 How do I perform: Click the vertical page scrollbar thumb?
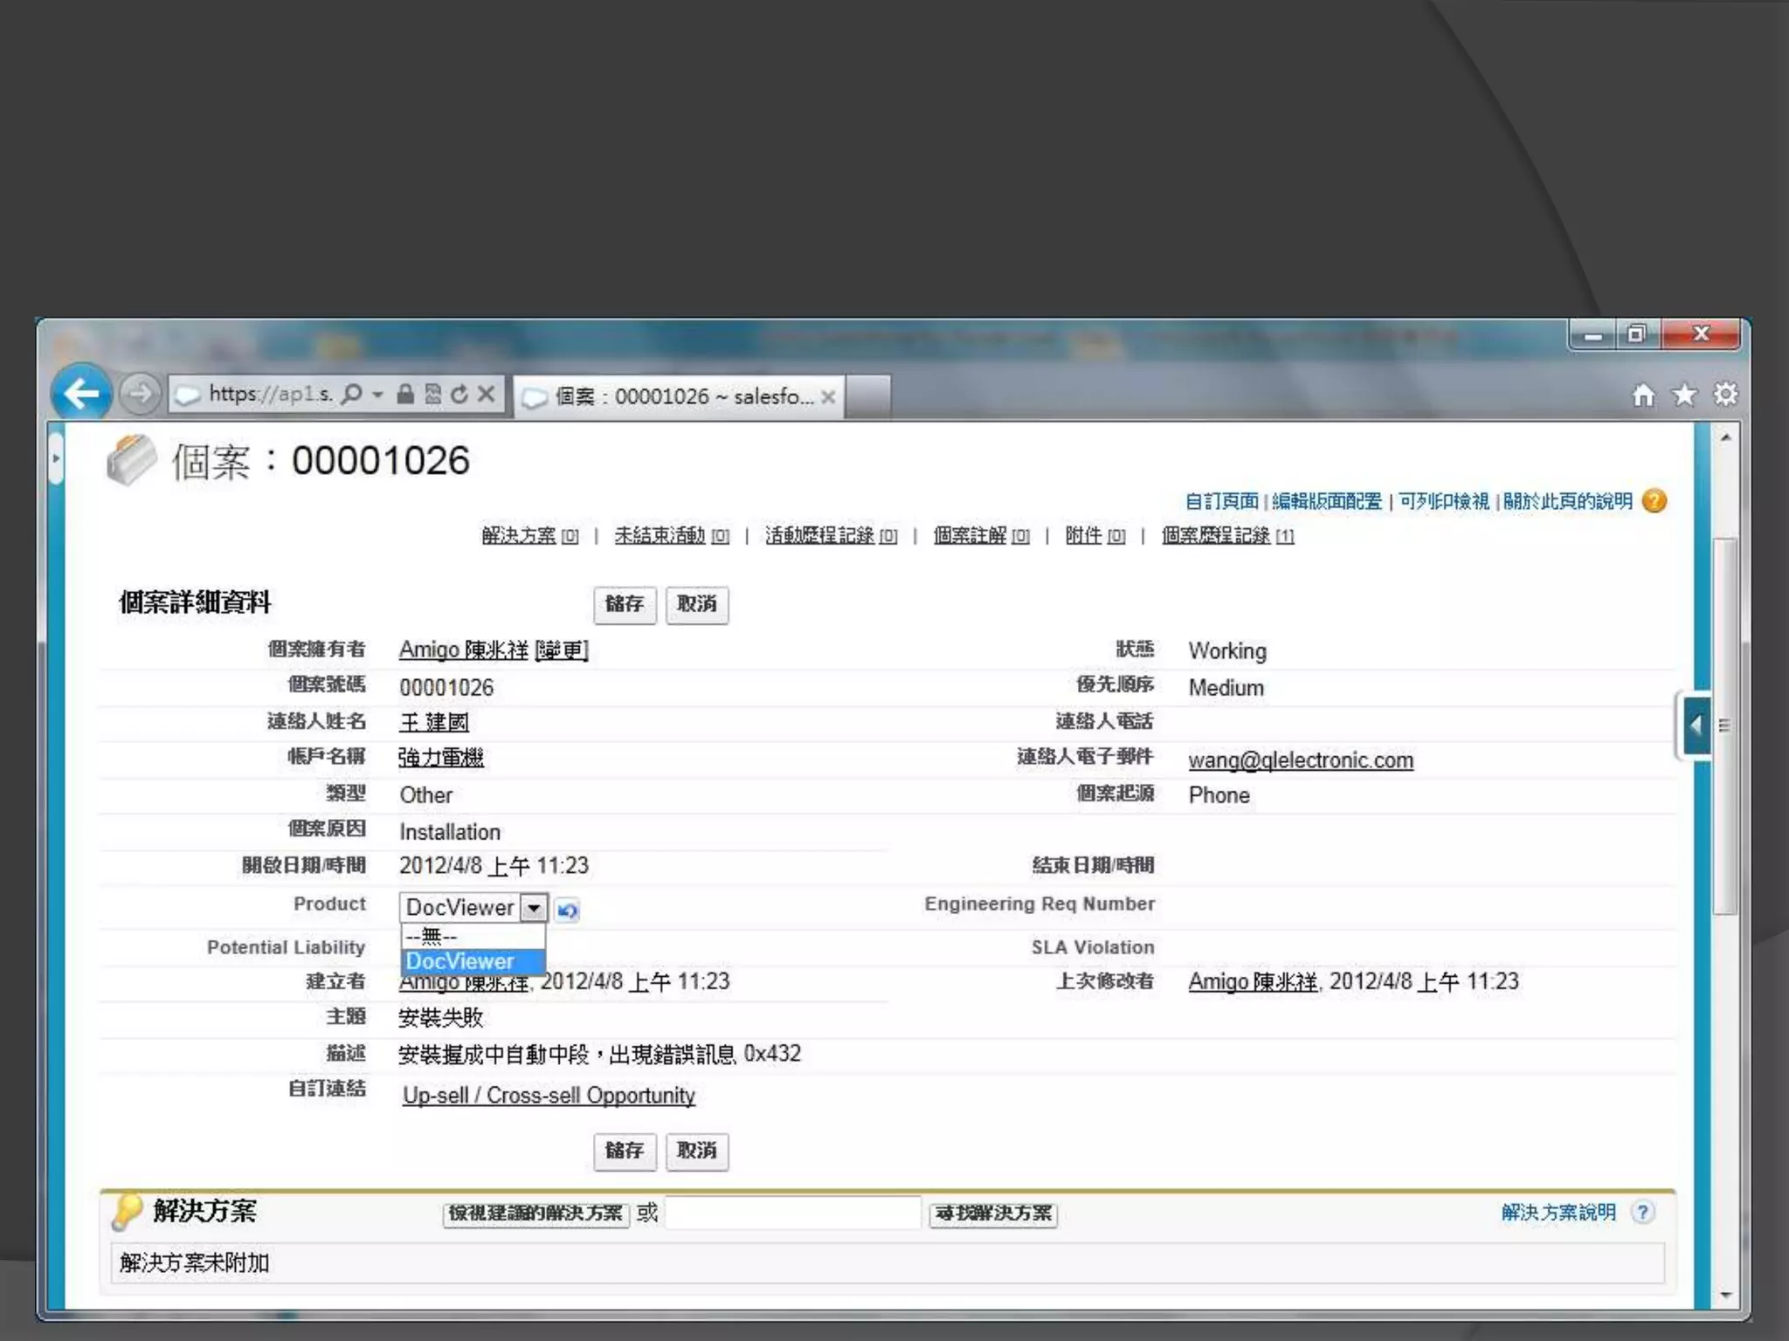1724,725
